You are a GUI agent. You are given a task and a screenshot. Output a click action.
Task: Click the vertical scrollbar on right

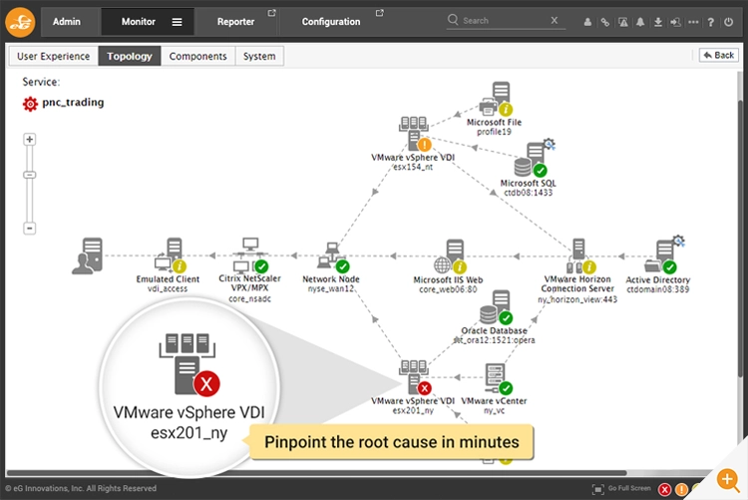click(741, 239)
